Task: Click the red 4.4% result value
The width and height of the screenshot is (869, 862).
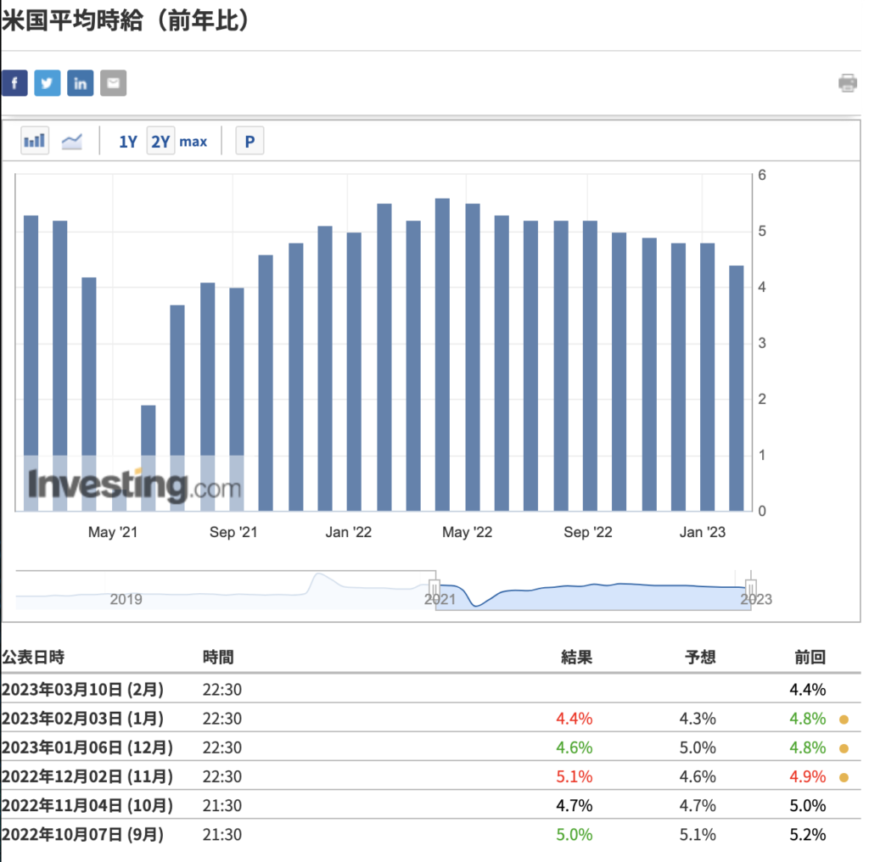Action: (575, 719)
